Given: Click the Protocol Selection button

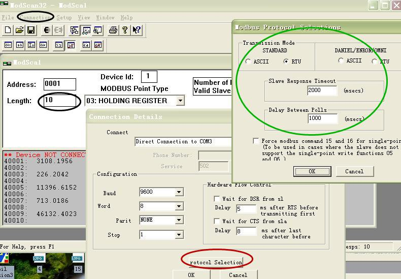Looking at the screenshot, I should (x=216, y=262).
